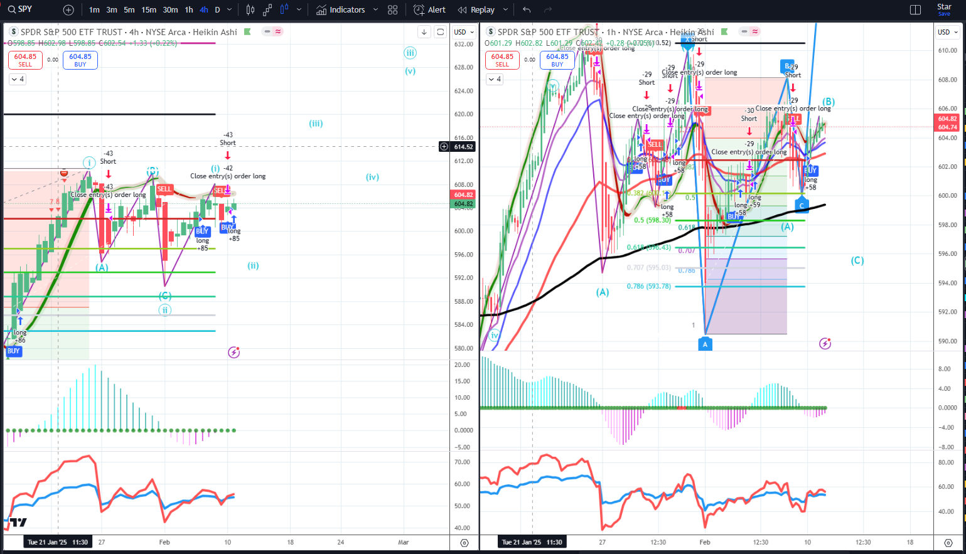The height and width of the screenshot is (554, 966).
Task: Click the add symbol plus icon
Action: pos(68,10)
